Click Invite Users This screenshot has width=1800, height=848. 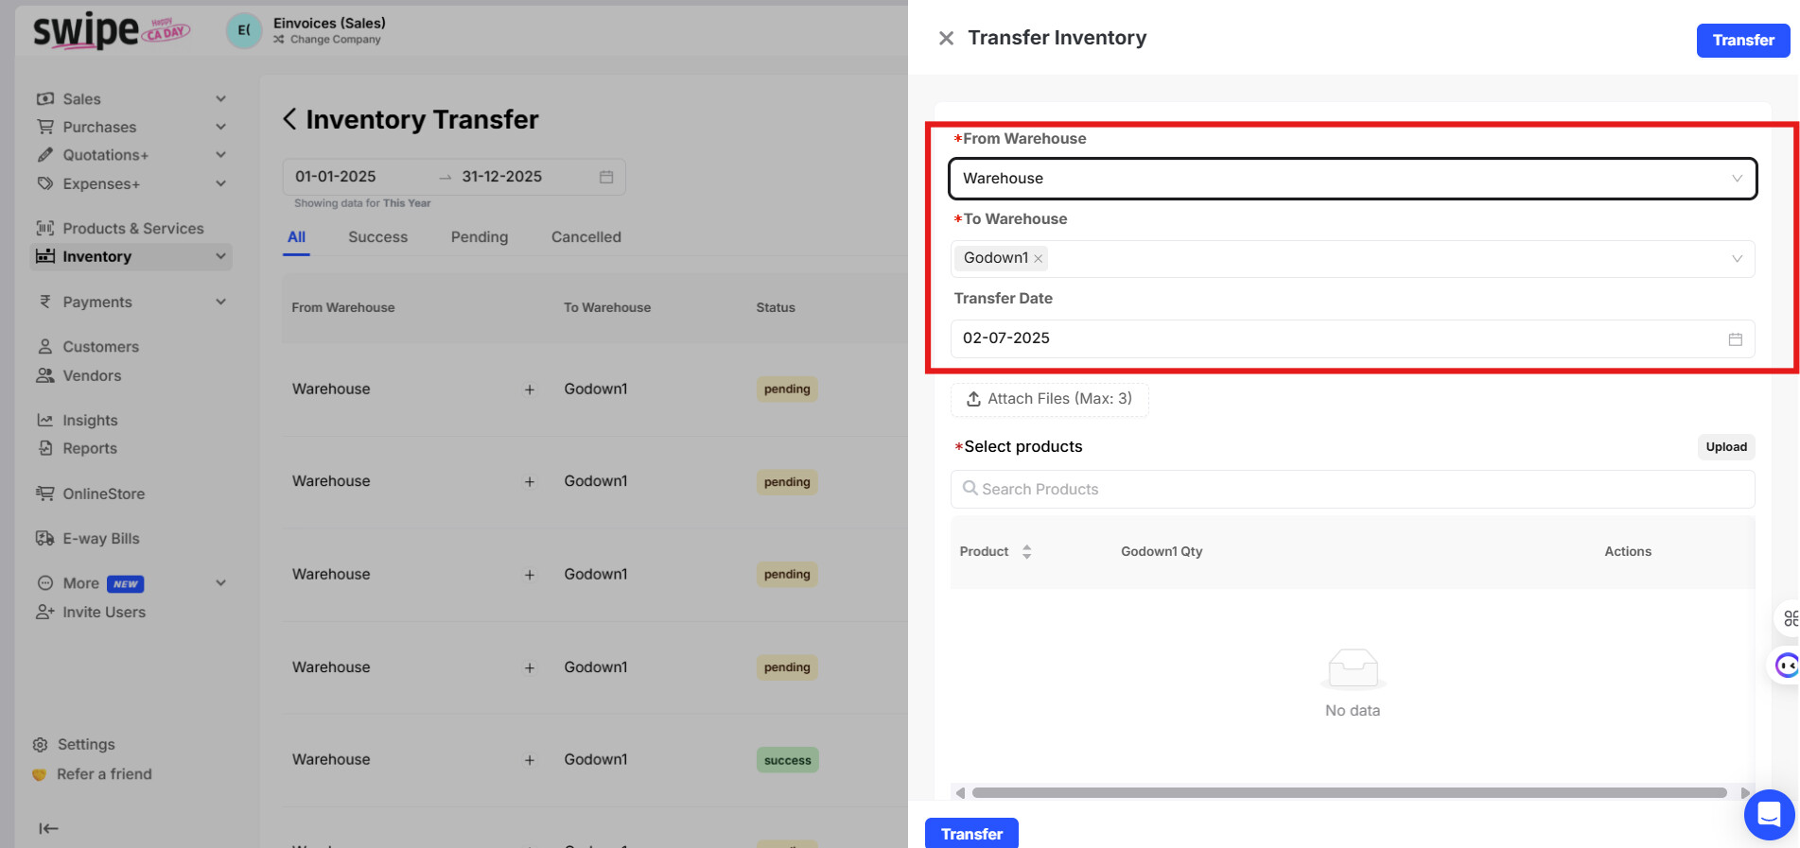[x=104, y=613]
